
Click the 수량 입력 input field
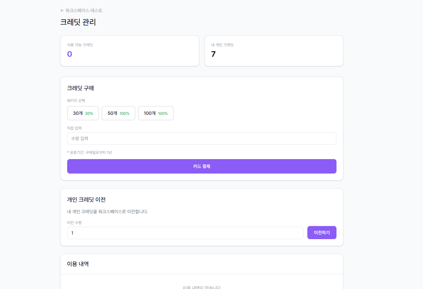(202, 138)
